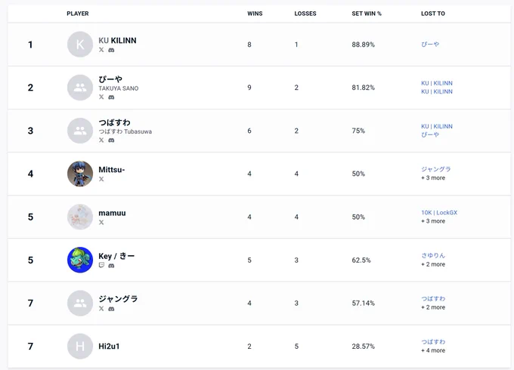Expand '+ 4 more' losses for Hi2u1
The height and width of the screenshot is (370, 514).
(x=433, y=350)
